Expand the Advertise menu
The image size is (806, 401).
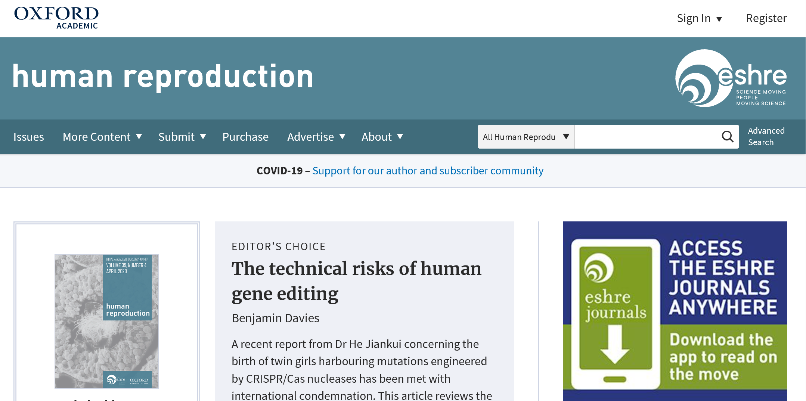pos(316,137)
